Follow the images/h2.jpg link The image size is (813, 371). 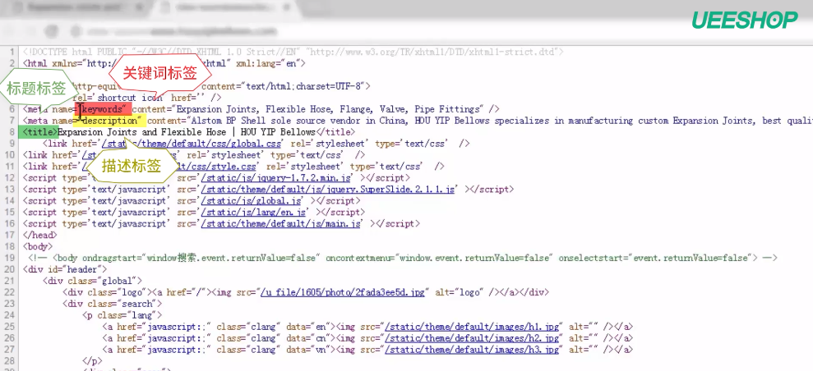coord(473,338)
